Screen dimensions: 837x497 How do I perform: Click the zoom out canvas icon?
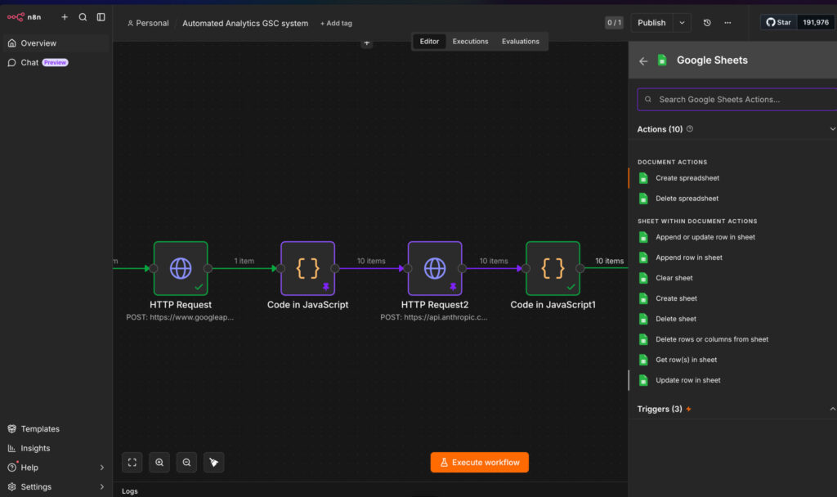pyautogui.click(x=186, y=463)
